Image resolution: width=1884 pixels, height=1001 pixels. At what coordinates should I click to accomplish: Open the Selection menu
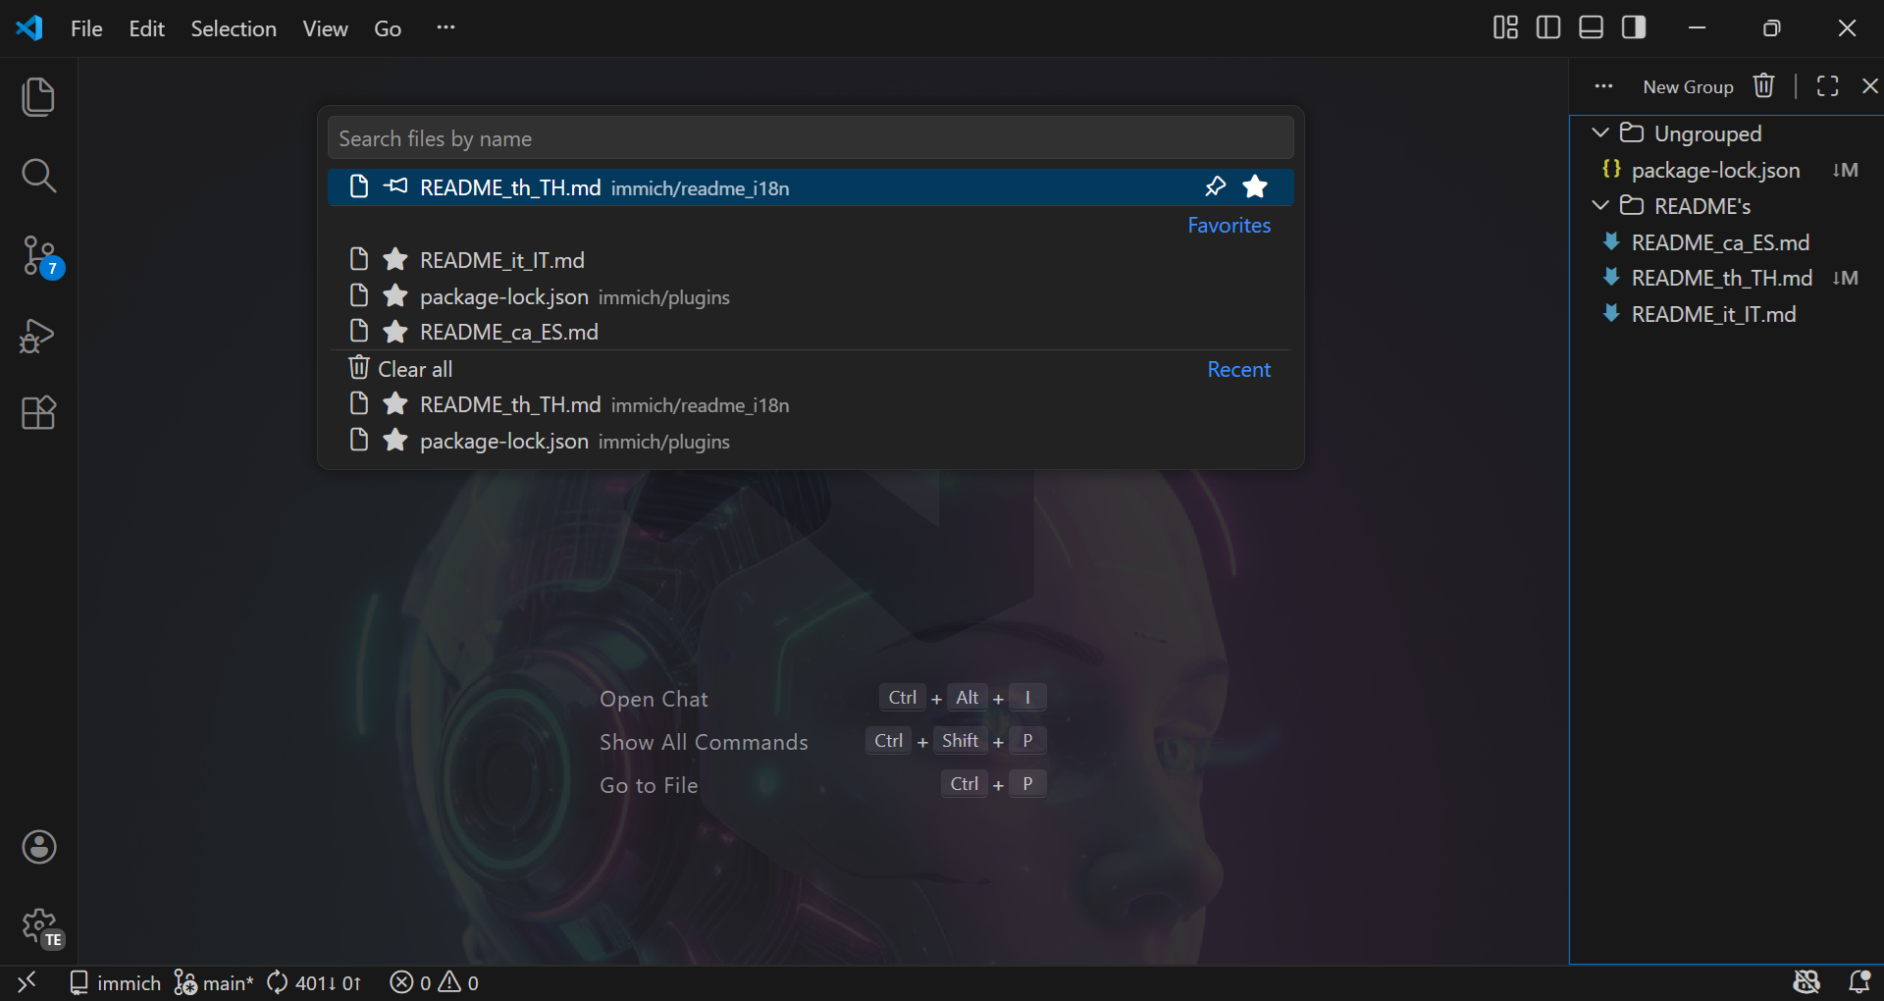click(x=234, y=28)
